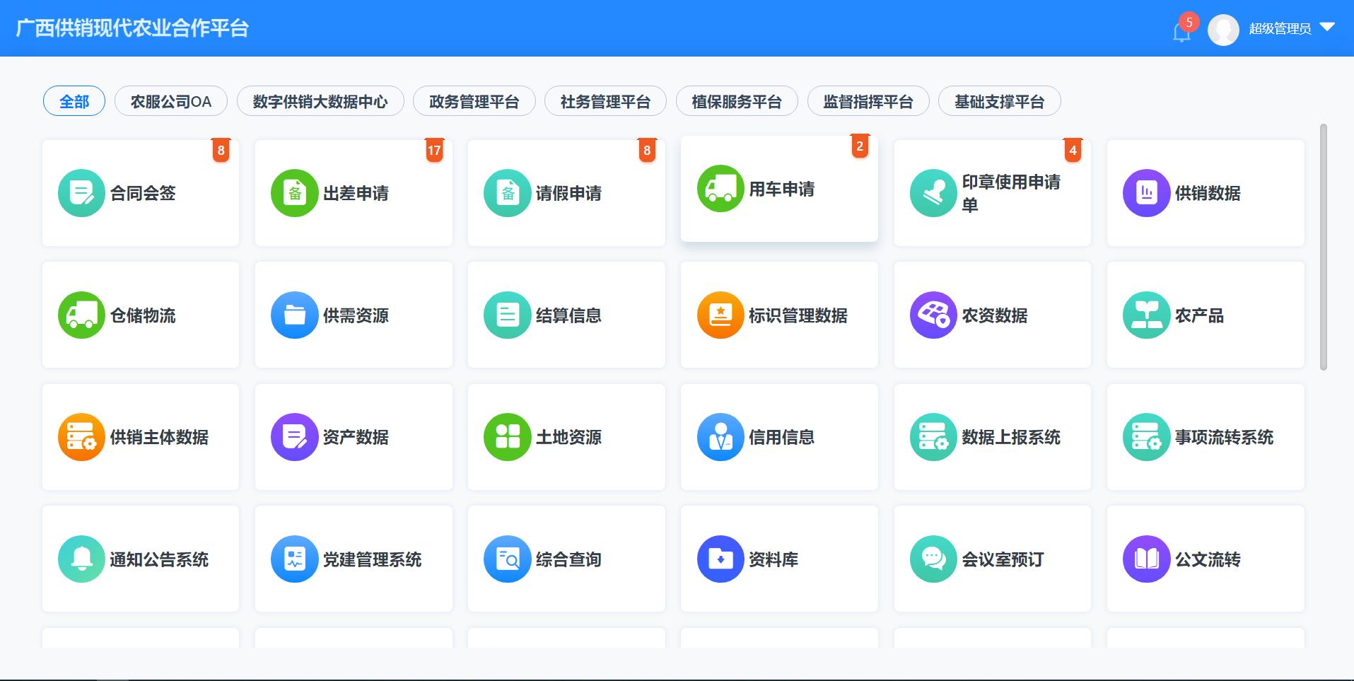Click the 数据上报系统 teal server icon
The height and width of the screenshot is (681, 1354).
[933, 437]
